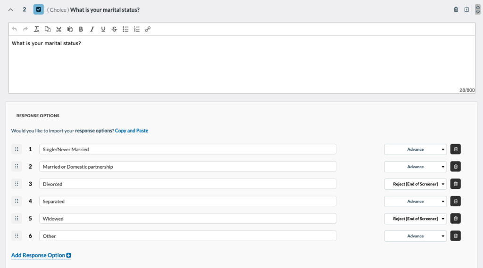Viewport: 483px width, 268px height.
Task: Click the copy icon in editor toolbar
Action: pos(48,29)
